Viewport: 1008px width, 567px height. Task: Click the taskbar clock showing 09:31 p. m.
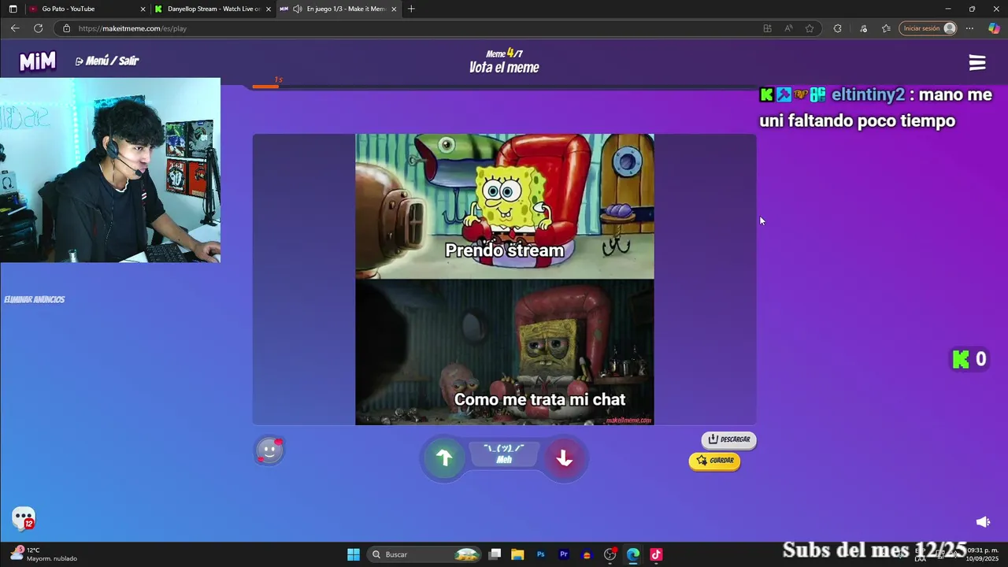[x=982, y=554]
